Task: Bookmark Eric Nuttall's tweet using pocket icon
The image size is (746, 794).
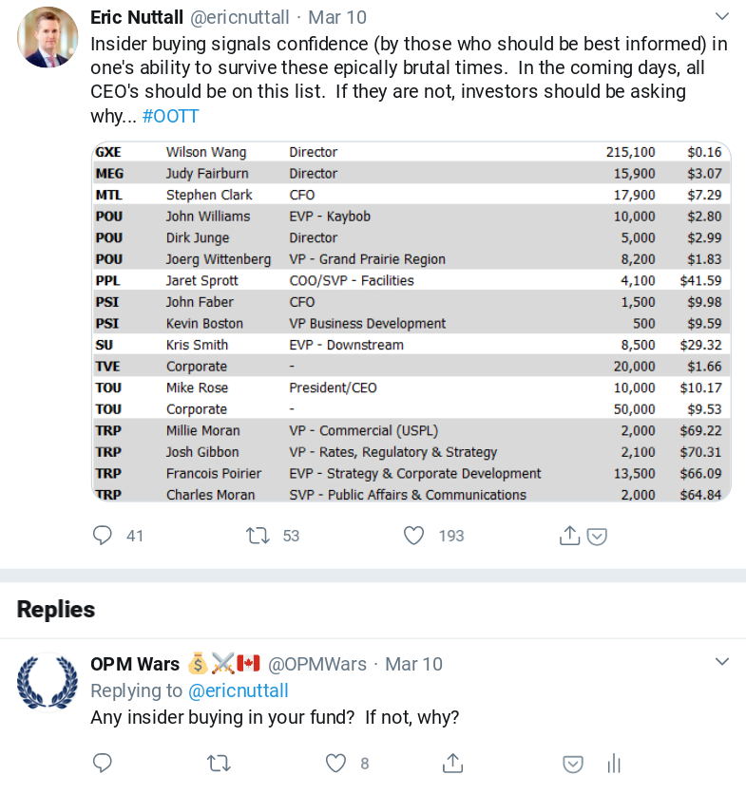Action: point(597,537)
